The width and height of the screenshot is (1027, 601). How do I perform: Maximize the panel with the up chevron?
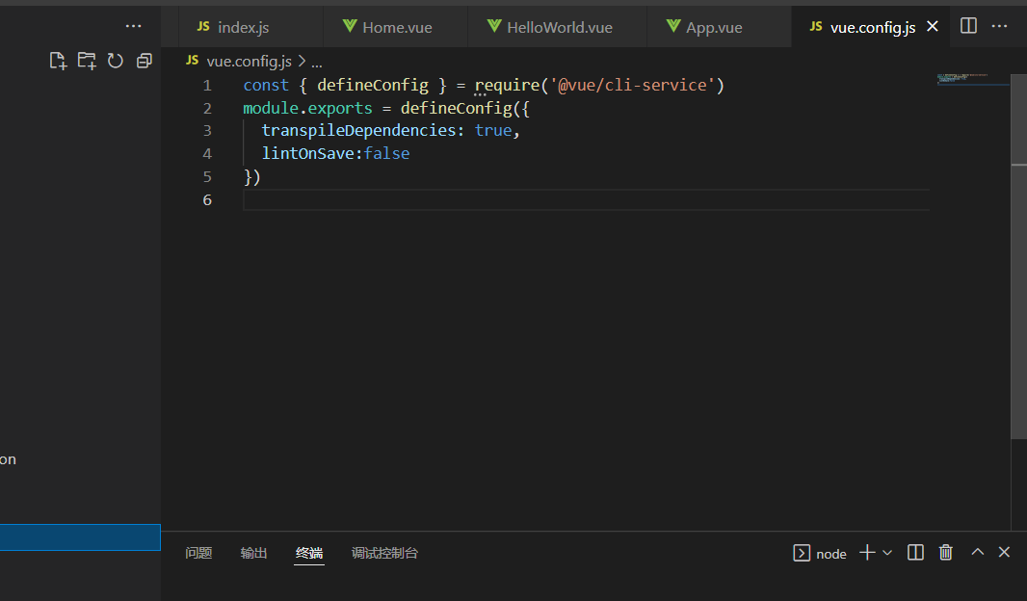[977, 552]
